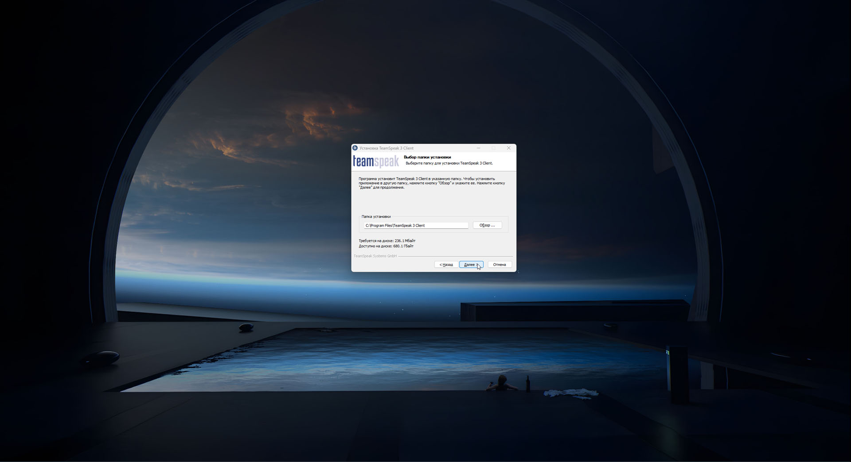Click the Далее (Next) button
851x462 pixels.
point(471,265)
